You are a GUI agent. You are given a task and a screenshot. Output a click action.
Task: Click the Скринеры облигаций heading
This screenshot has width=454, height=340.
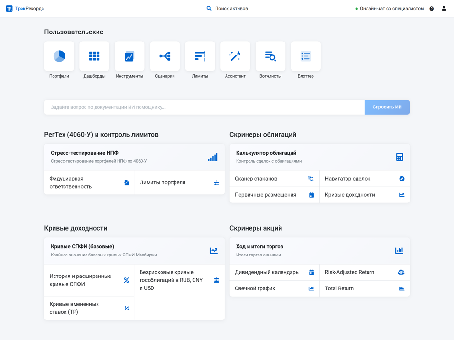pos(263,135)
